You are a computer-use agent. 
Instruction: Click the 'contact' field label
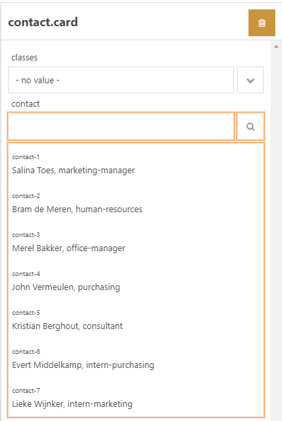pyautogui.click(x=25, y=103)
